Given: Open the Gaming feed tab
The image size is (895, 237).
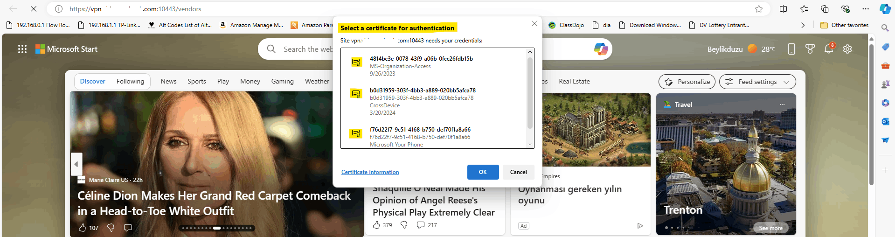Looking at the screenshot, I should point(283,82).
